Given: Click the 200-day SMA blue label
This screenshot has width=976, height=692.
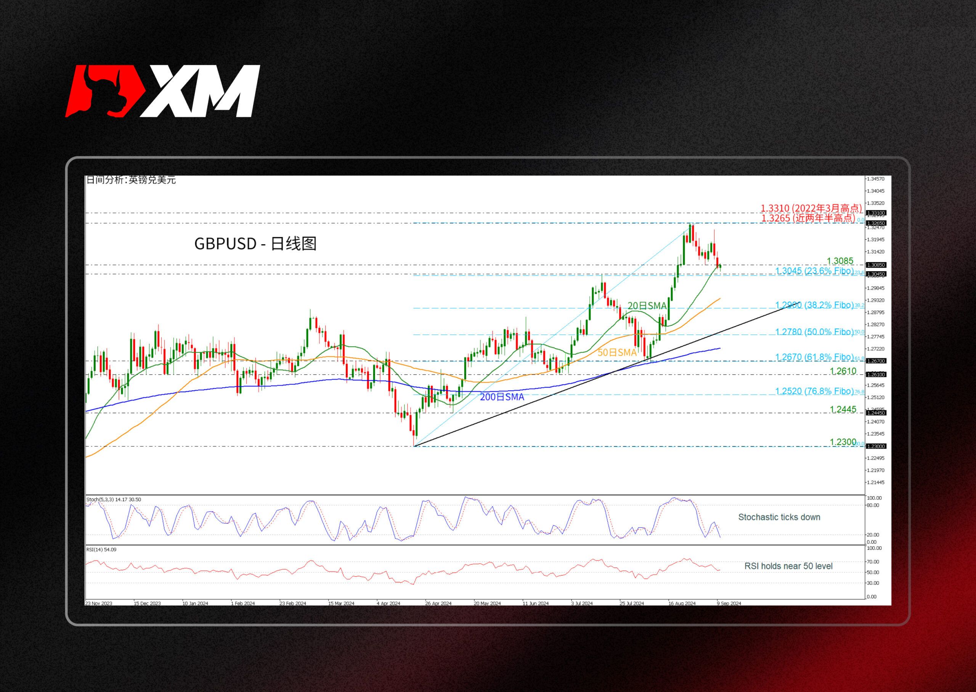Looking at the screenshot, I should [502, 397].
